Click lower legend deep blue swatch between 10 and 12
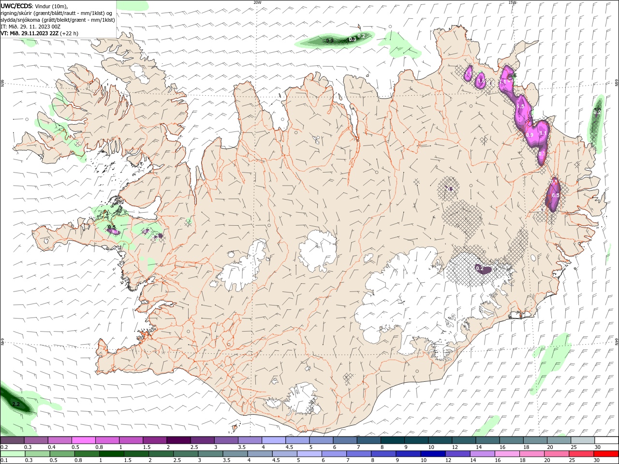Screen dimensions: 619x464 (x=433, y=454)
